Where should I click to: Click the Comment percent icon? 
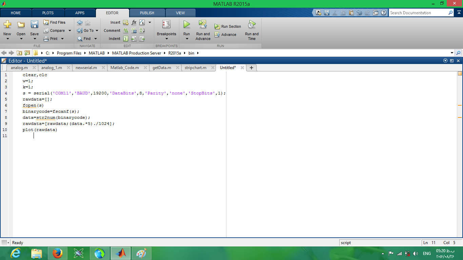point(126,30)
